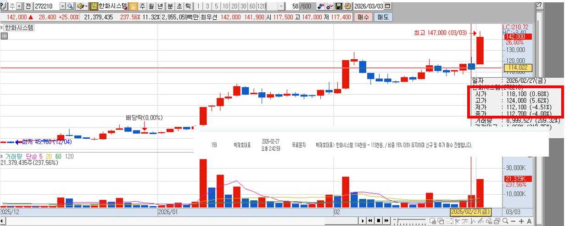The image size is (570, 226).
Task: Open the calendar date picker icon
Action: [x=388, y=6]
